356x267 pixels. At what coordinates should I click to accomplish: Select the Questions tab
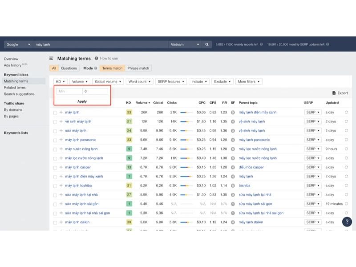click(x=69, y=68)
